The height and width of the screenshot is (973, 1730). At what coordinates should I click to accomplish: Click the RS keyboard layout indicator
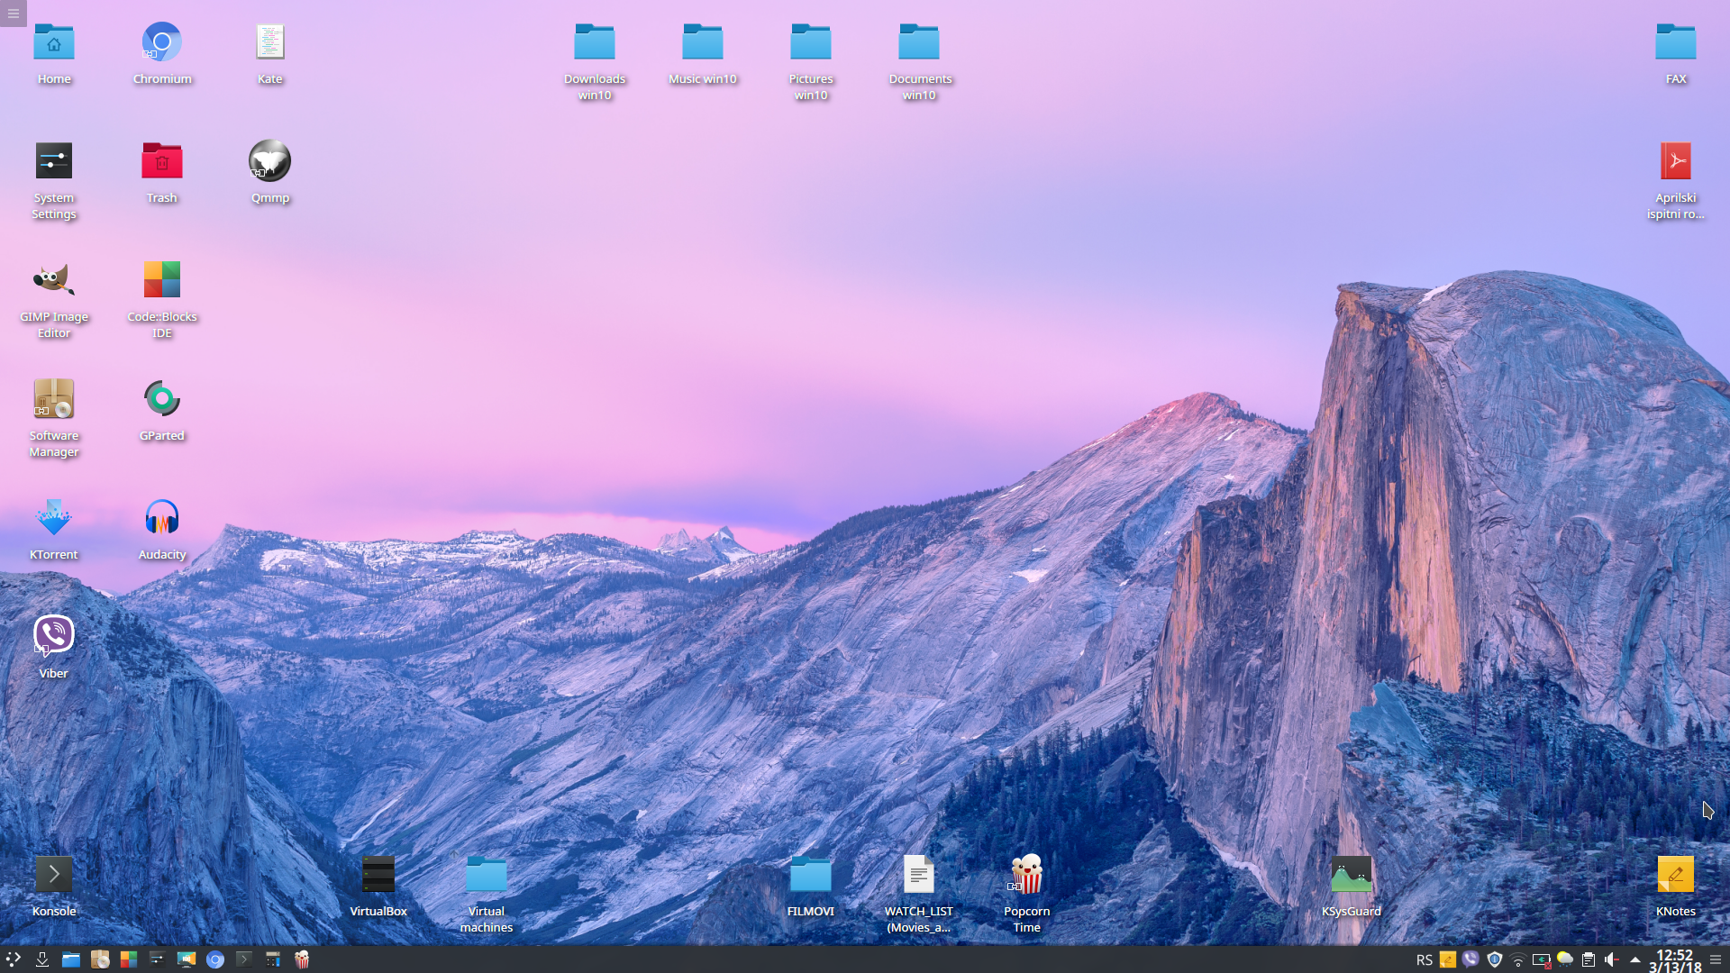(x=1424, y=959)
